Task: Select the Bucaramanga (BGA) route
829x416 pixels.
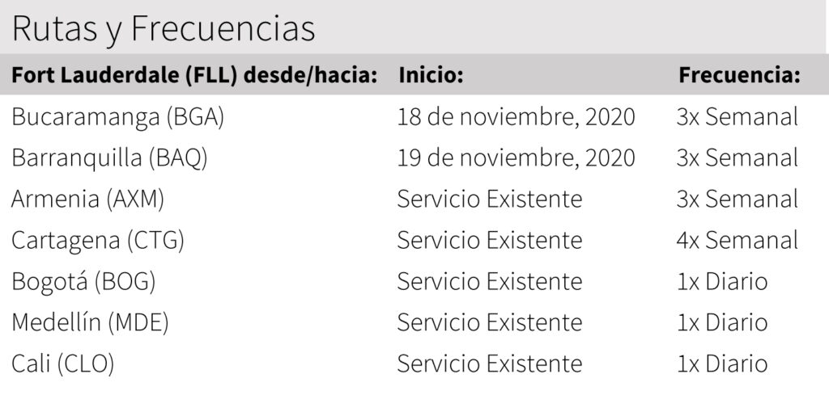Action: click(x=117, y=117)
